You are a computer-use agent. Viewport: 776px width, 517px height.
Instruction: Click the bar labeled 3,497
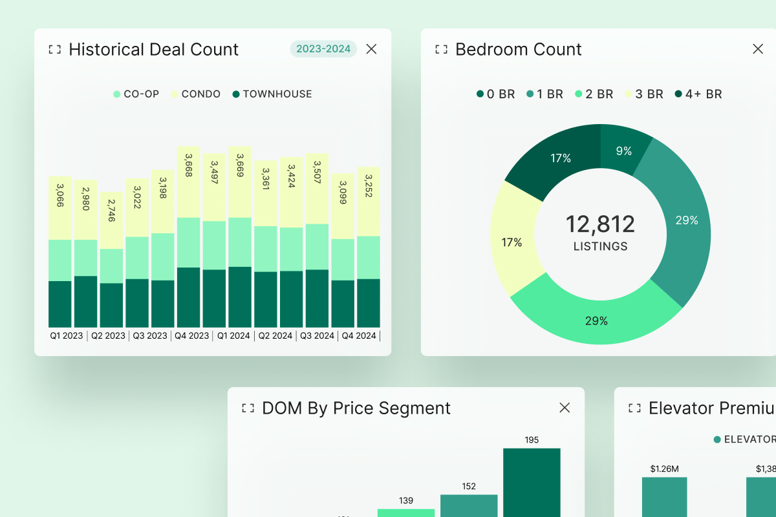[214, 240]
